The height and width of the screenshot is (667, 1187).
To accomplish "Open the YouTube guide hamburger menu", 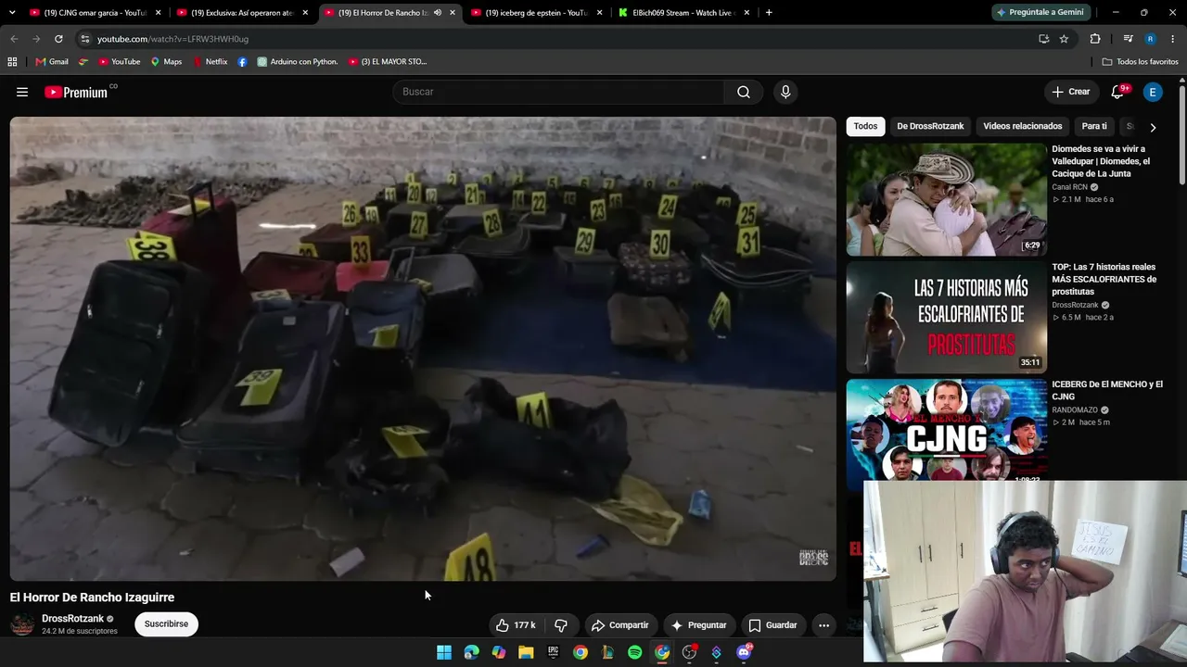I will tap(22, 92).
